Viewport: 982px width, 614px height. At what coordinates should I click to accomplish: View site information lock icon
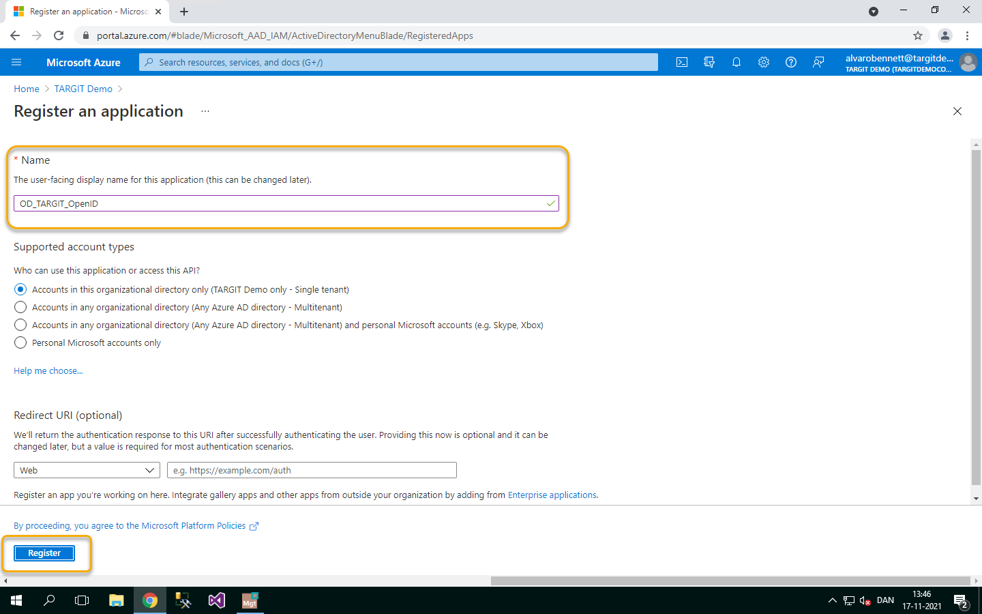coord(85,35)
